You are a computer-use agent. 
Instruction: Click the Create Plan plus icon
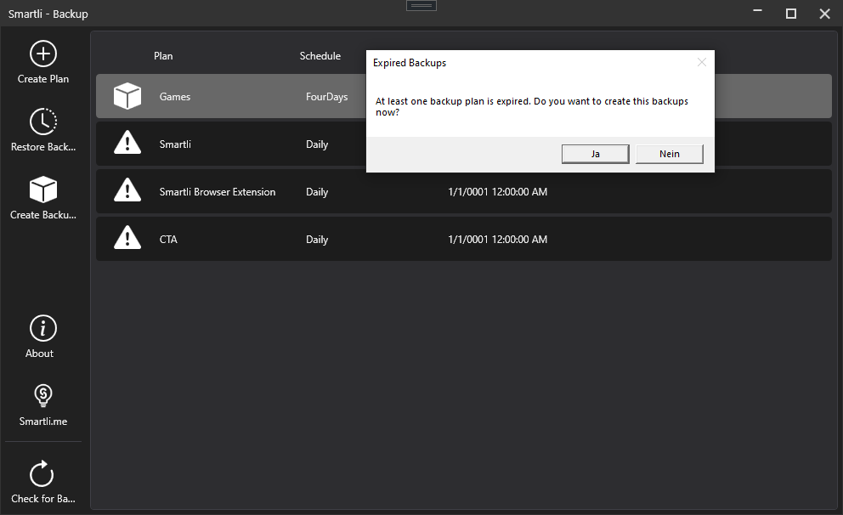(x=42, y=54)
